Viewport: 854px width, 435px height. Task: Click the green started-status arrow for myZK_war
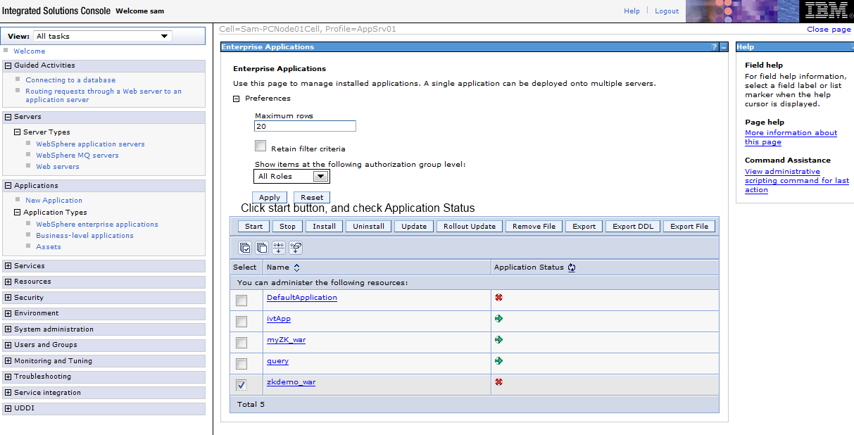tap(498, 339)
